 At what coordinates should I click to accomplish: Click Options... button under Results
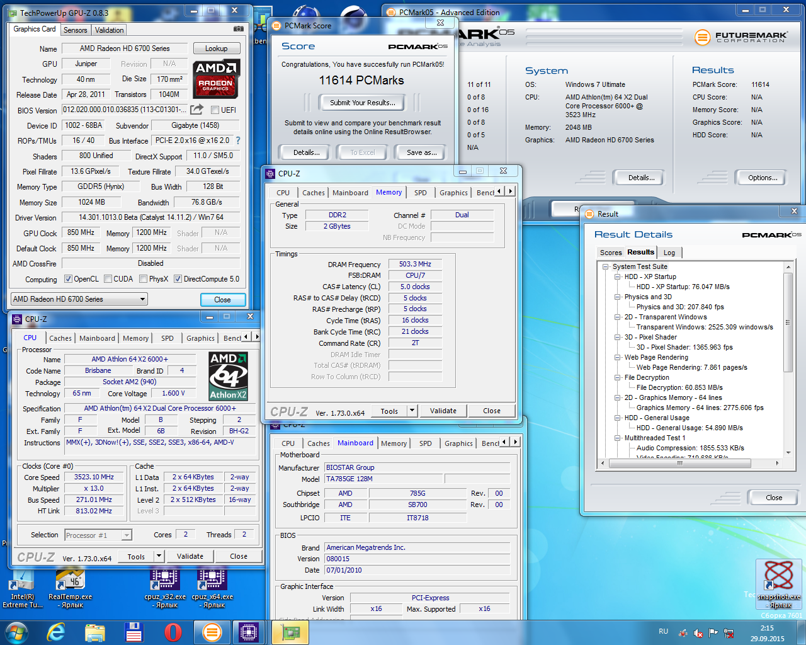pyautogui.click(x=763, y=178)
